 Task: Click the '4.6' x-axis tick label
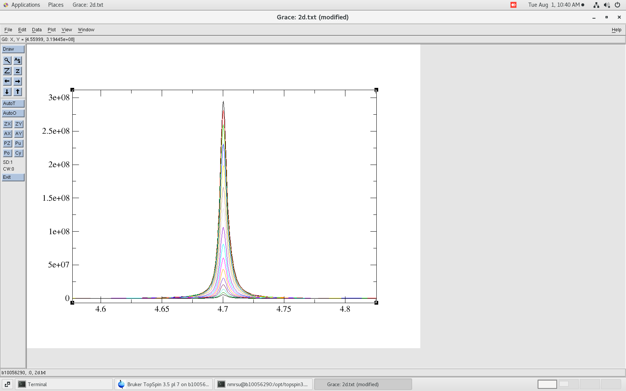101,309
